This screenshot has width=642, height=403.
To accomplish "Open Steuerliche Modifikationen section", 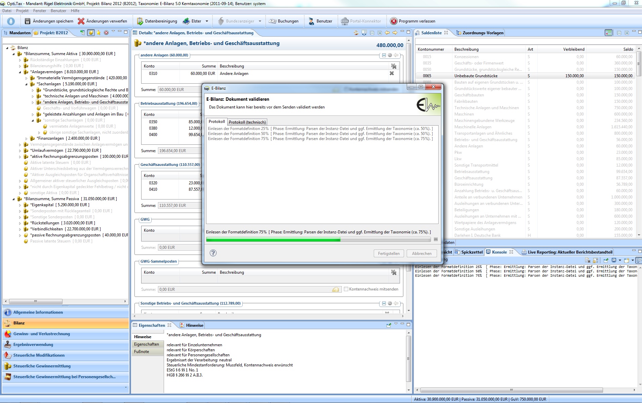I will 66,355.
